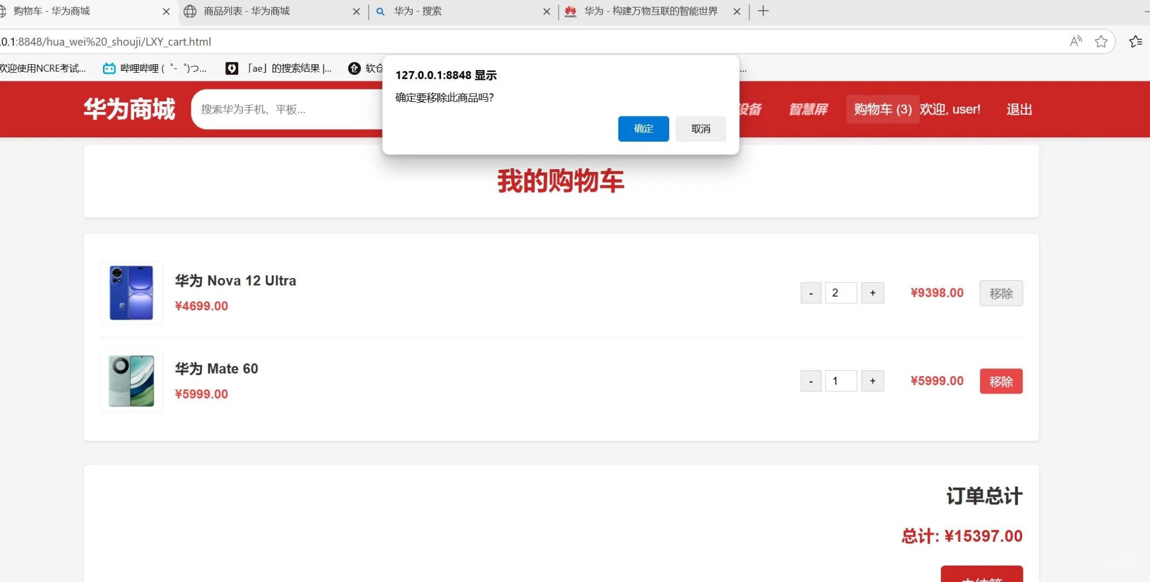This screenshot has height=582, width=1150.
Task: Click the favorites star in the address bar
Action: tap(1101, 41)
